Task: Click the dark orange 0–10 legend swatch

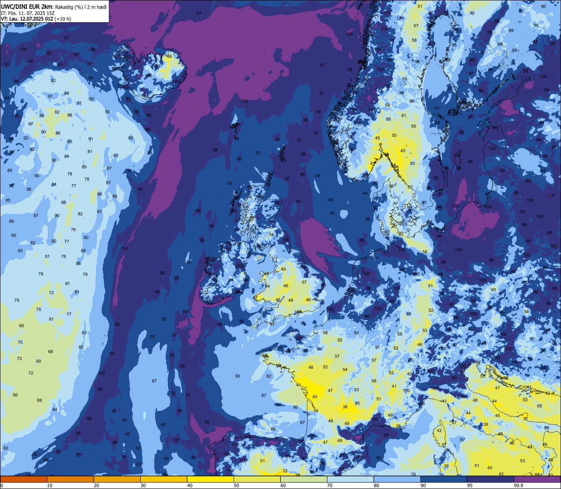Action: click(x=24, y=479)
